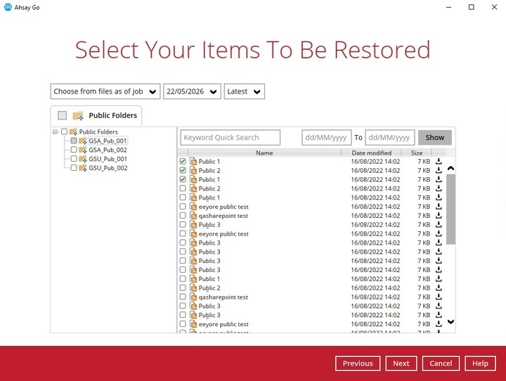
Task: Click download icon for first qasharepoint test row
Action: (439, 215)
